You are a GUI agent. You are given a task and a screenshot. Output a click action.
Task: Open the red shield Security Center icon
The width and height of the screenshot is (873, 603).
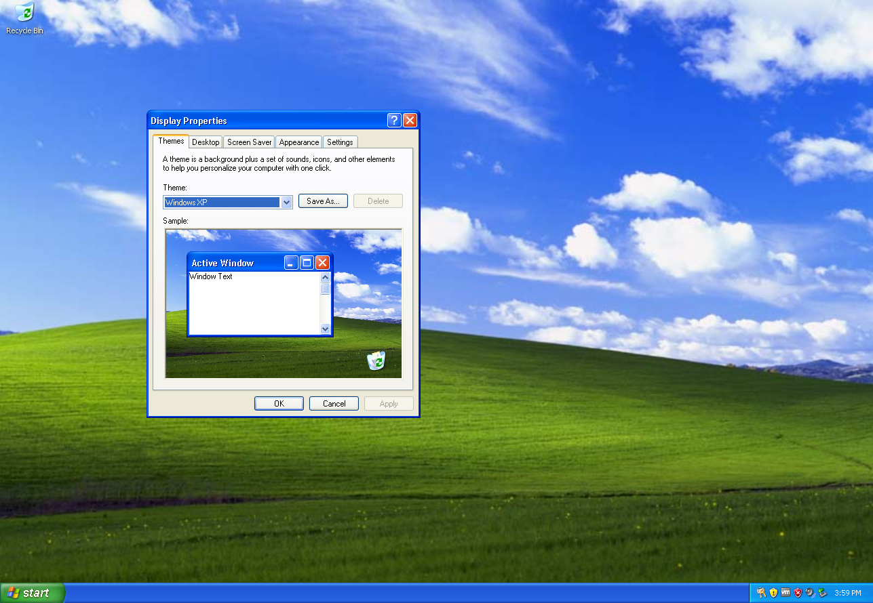(798, 593)
